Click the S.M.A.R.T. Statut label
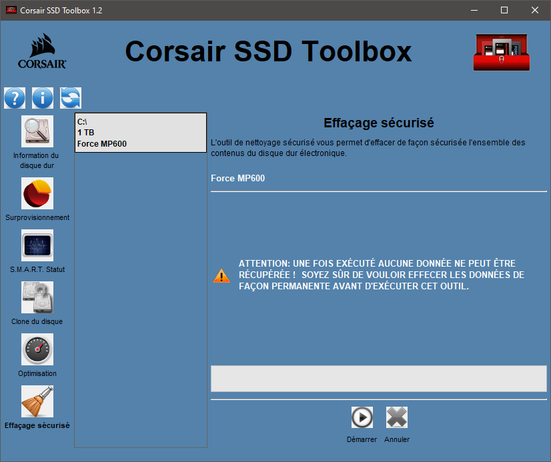The width and height of the screenshot is (551, 462). [x=37, y=269]
